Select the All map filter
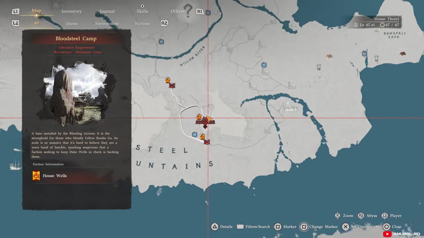Image resolution: width=424 pixels, height=238 pixels. point(36,23)
